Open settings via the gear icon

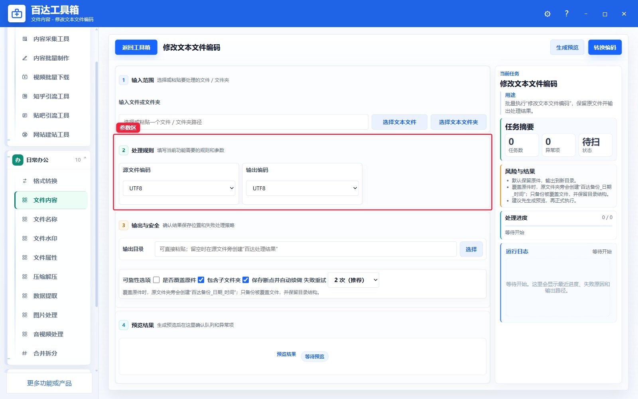click(547, 14)
